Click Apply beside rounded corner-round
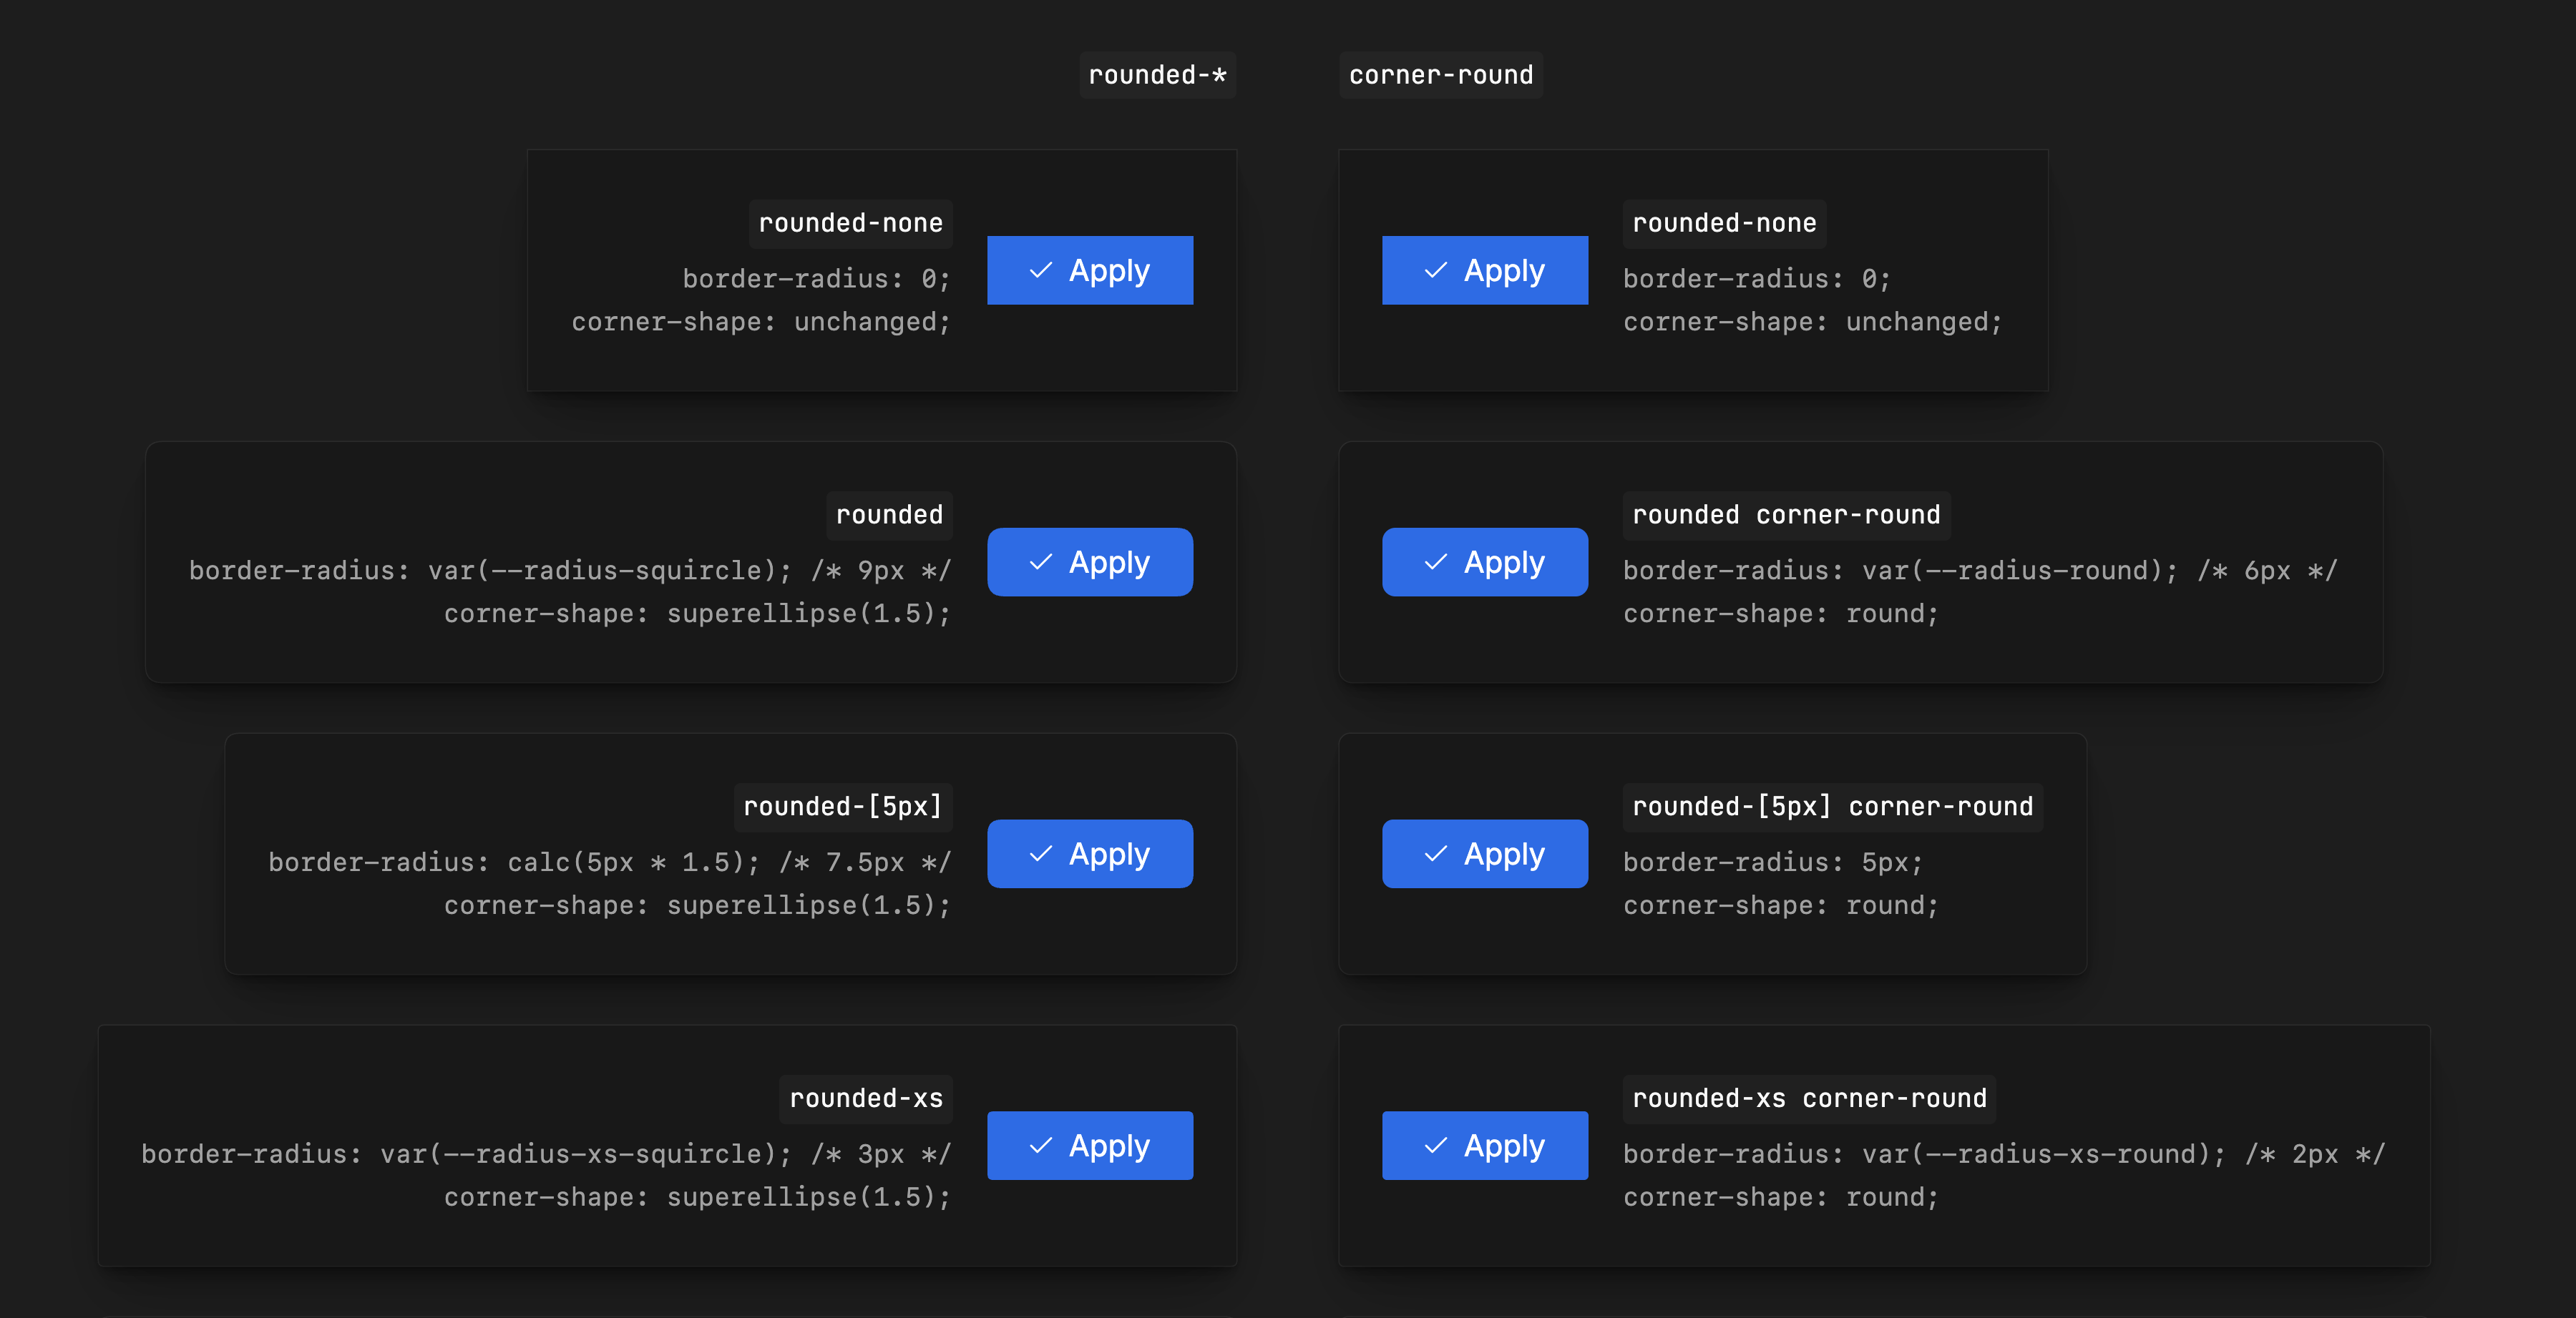The image size is (2576, 1318). (1485, 561)
